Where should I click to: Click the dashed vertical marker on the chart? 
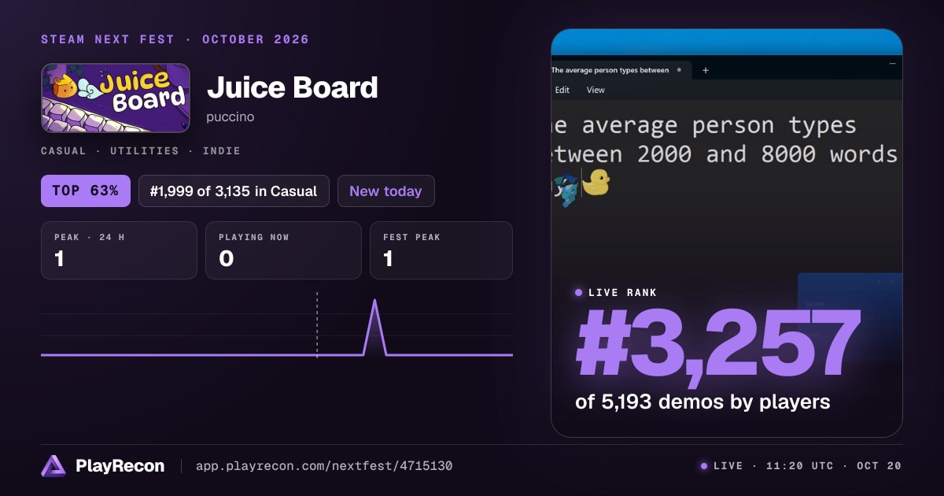click(x=317, y=324)
